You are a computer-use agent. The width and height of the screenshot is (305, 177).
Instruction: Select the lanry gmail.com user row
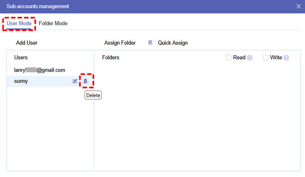(x=40, y=70)
